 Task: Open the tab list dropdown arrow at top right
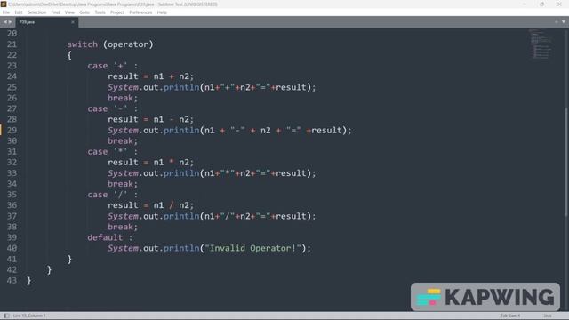click(563, 22)
